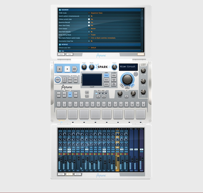203x193 pixels.
Task: Open the TUNE mode dropdown
Action: pos(114,13)
